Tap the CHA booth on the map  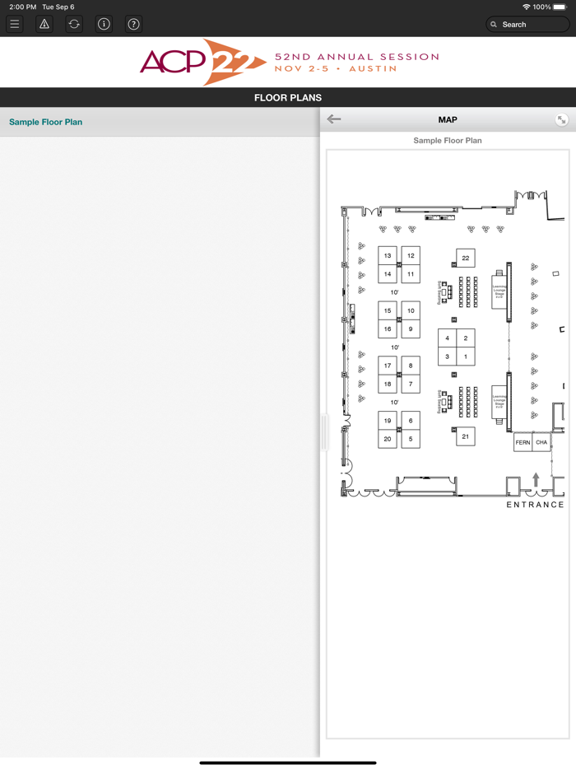[x=541, y=442]
